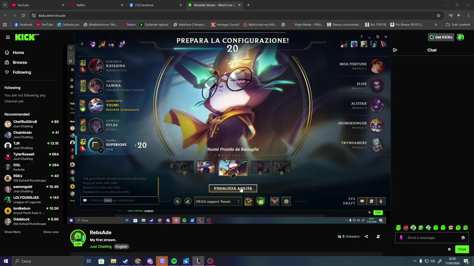The image size is (474, 266).
Task: Open the ward skin selector icon
Action: pos(274,201)
